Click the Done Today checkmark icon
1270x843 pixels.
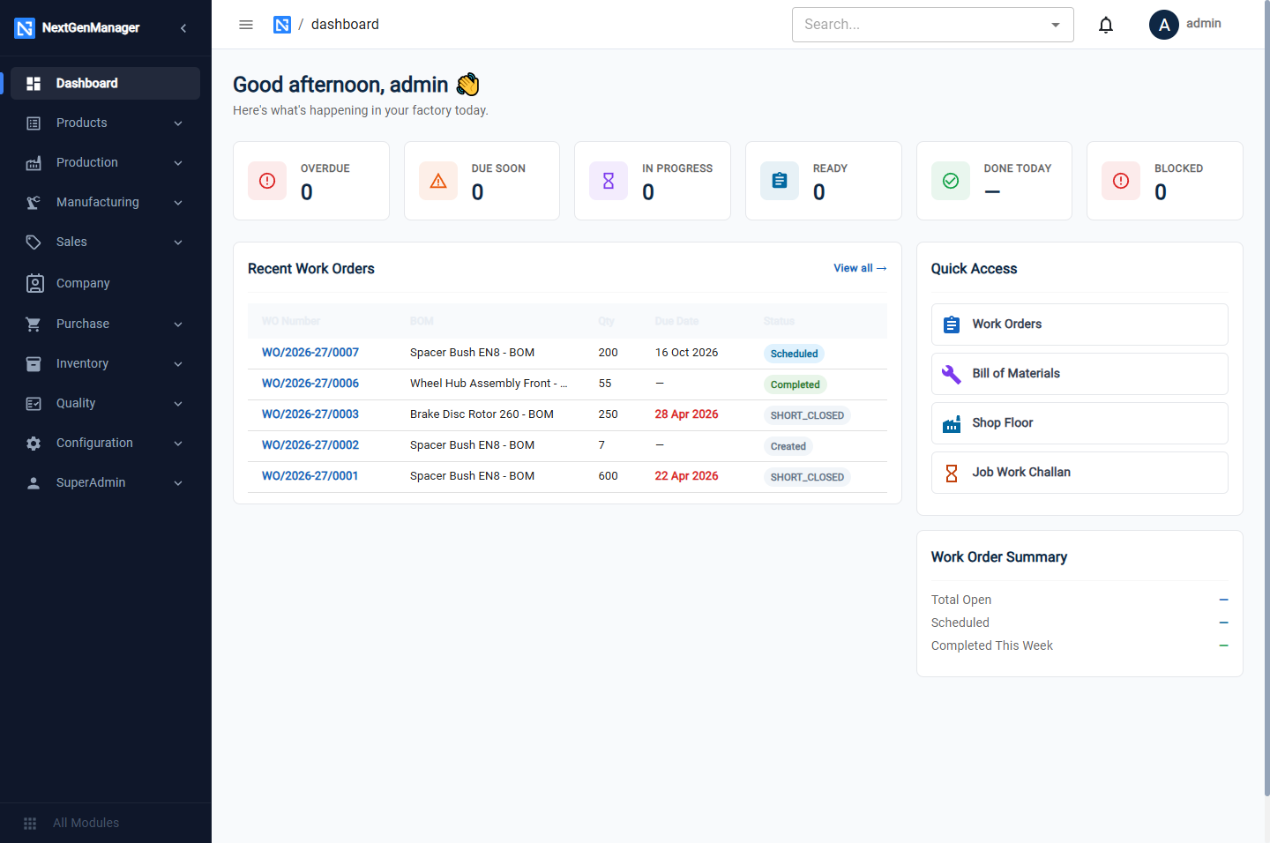(951, 181)
